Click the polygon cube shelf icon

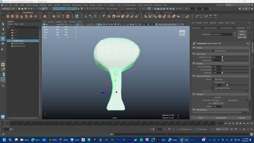click(x=12, y=16)
